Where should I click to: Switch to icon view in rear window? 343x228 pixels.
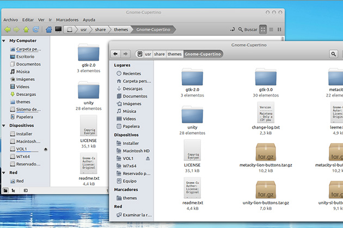[x=263, y=29]
